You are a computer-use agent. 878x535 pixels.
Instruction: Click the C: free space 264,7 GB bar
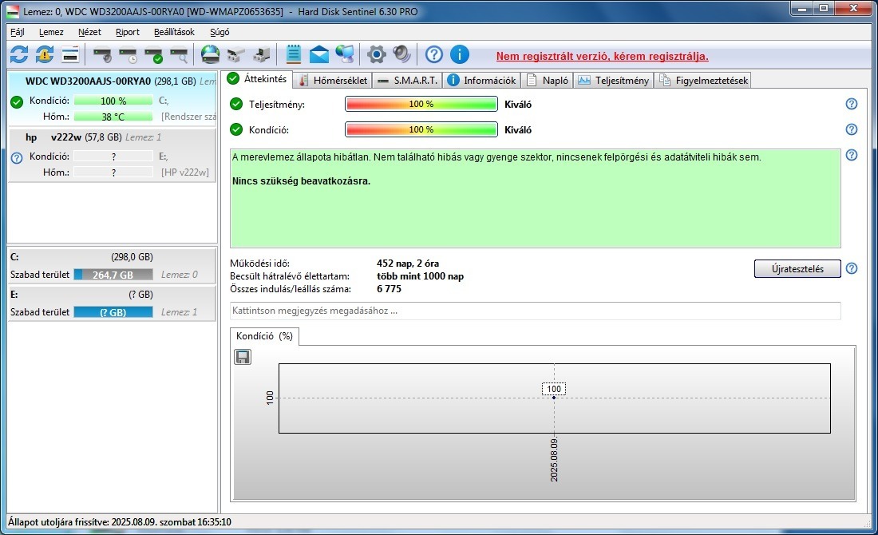pos(113,275)
